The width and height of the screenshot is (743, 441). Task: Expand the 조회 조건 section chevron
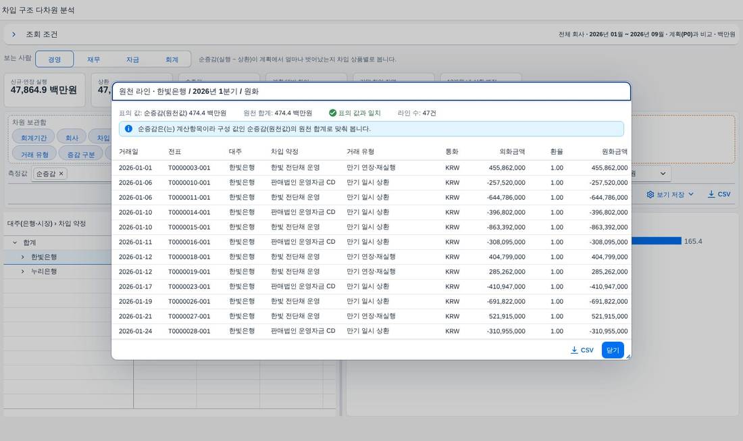(14, 34)
